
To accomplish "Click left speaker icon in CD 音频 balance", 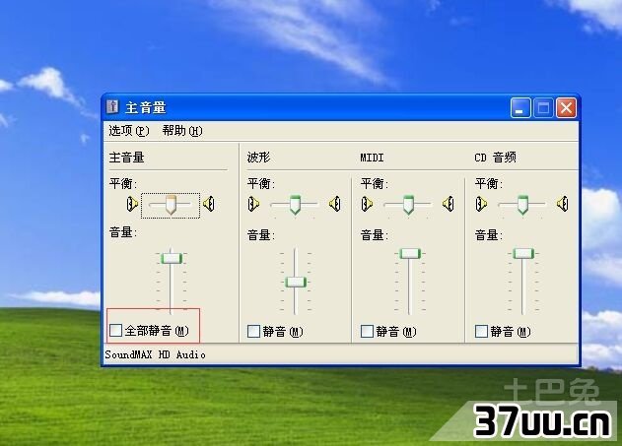I will pyautogui.click(x=482, y=204).
